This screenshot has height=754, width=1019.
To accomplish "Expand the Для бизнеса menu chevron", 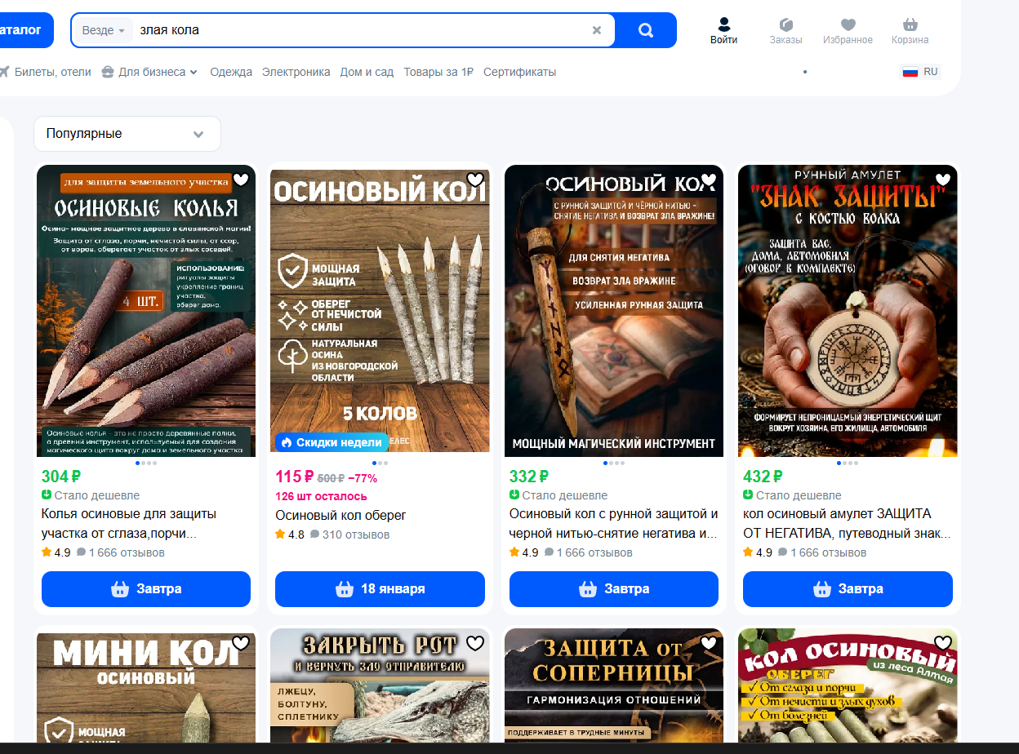I will [194, 72].
